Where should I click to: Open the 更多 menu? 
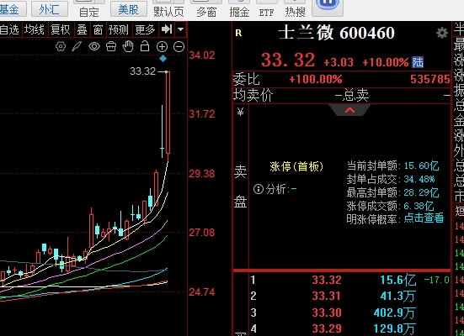(145, 29)
